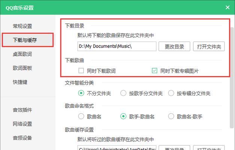This screenshot has height=150, width=235.
Task: Choose 按专辑分文件夹 option
Action: tap(171, 93)
